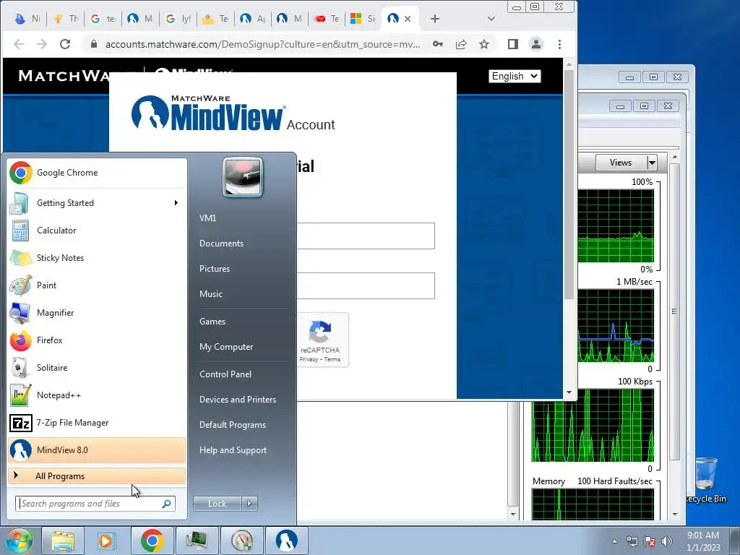The image size is (740, 555).
Task: Open Devices and Printers
Action: (237, 400)
